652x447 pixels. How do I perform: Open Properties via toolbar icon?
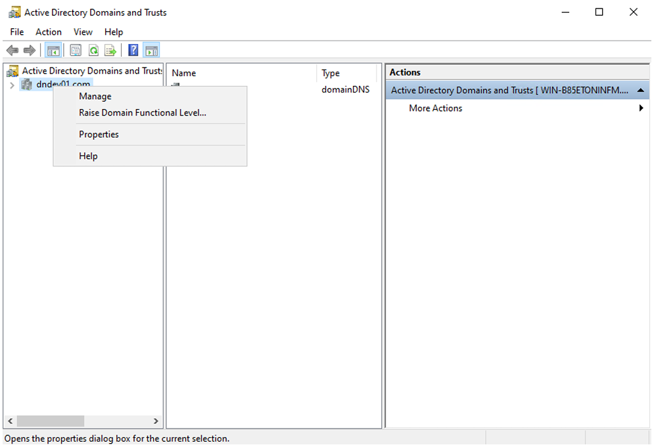click(76, 51)
